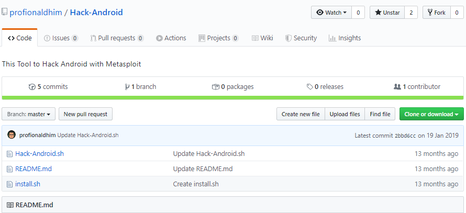View 1 branch list
The image size is (466, 213).
(x=140, y=87)
